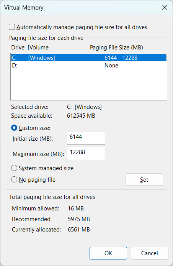The width and height of the screenshot is (173, 266).
Task: Click the 6144 - 12288 paging size entry
Action: tap(121, 58)
